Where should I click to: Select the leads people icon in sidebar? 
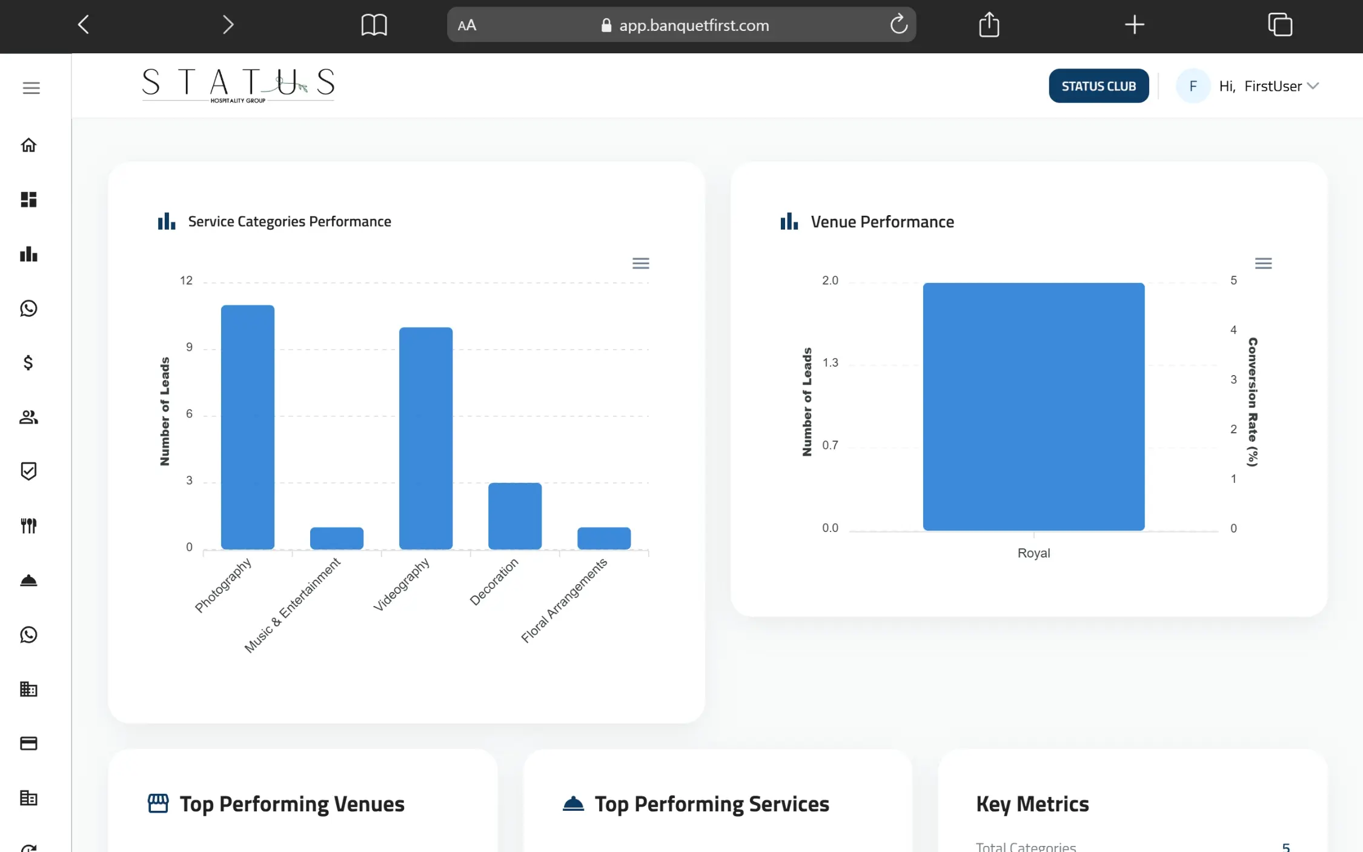(x=28, y=417)
